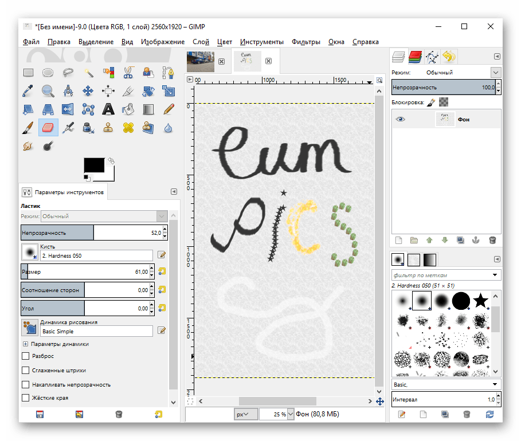
Task: Save tool options preset
Action: click(40, 414)
